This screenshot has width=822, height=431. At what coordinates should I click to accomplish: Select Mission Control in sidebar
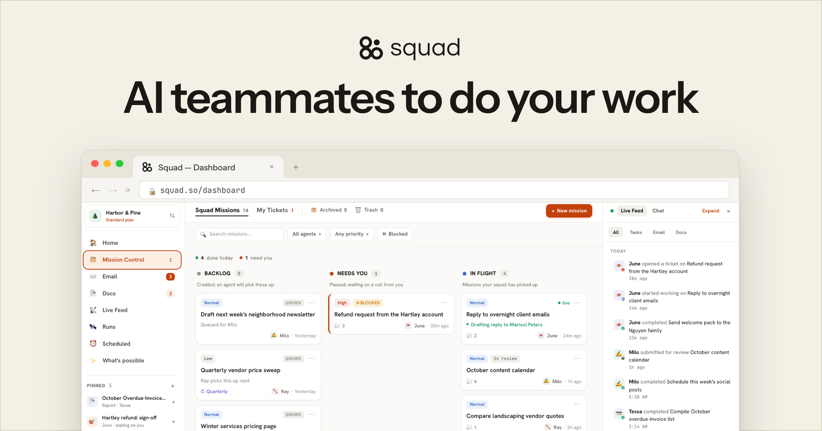coord(132,260)
